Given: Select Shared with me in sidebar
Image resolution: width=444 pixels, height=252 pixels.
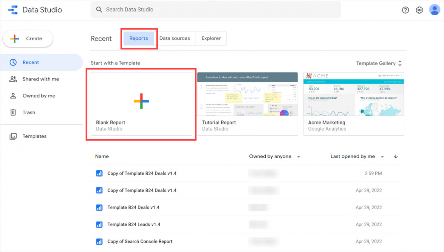Looking at the screenshot, I should 41,79.
